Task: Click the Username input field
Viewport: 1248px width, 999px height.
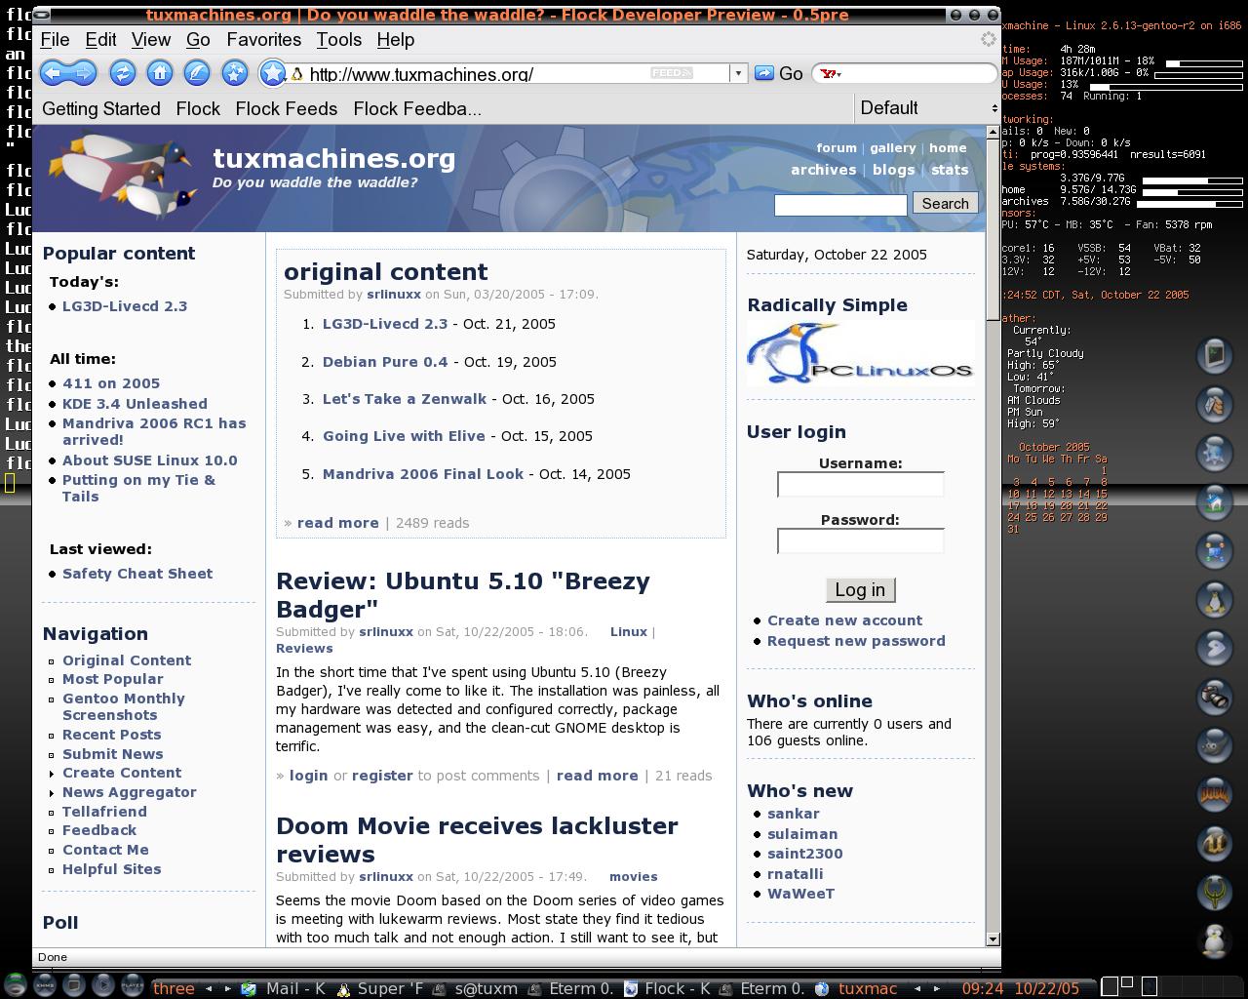Action: 861,485
